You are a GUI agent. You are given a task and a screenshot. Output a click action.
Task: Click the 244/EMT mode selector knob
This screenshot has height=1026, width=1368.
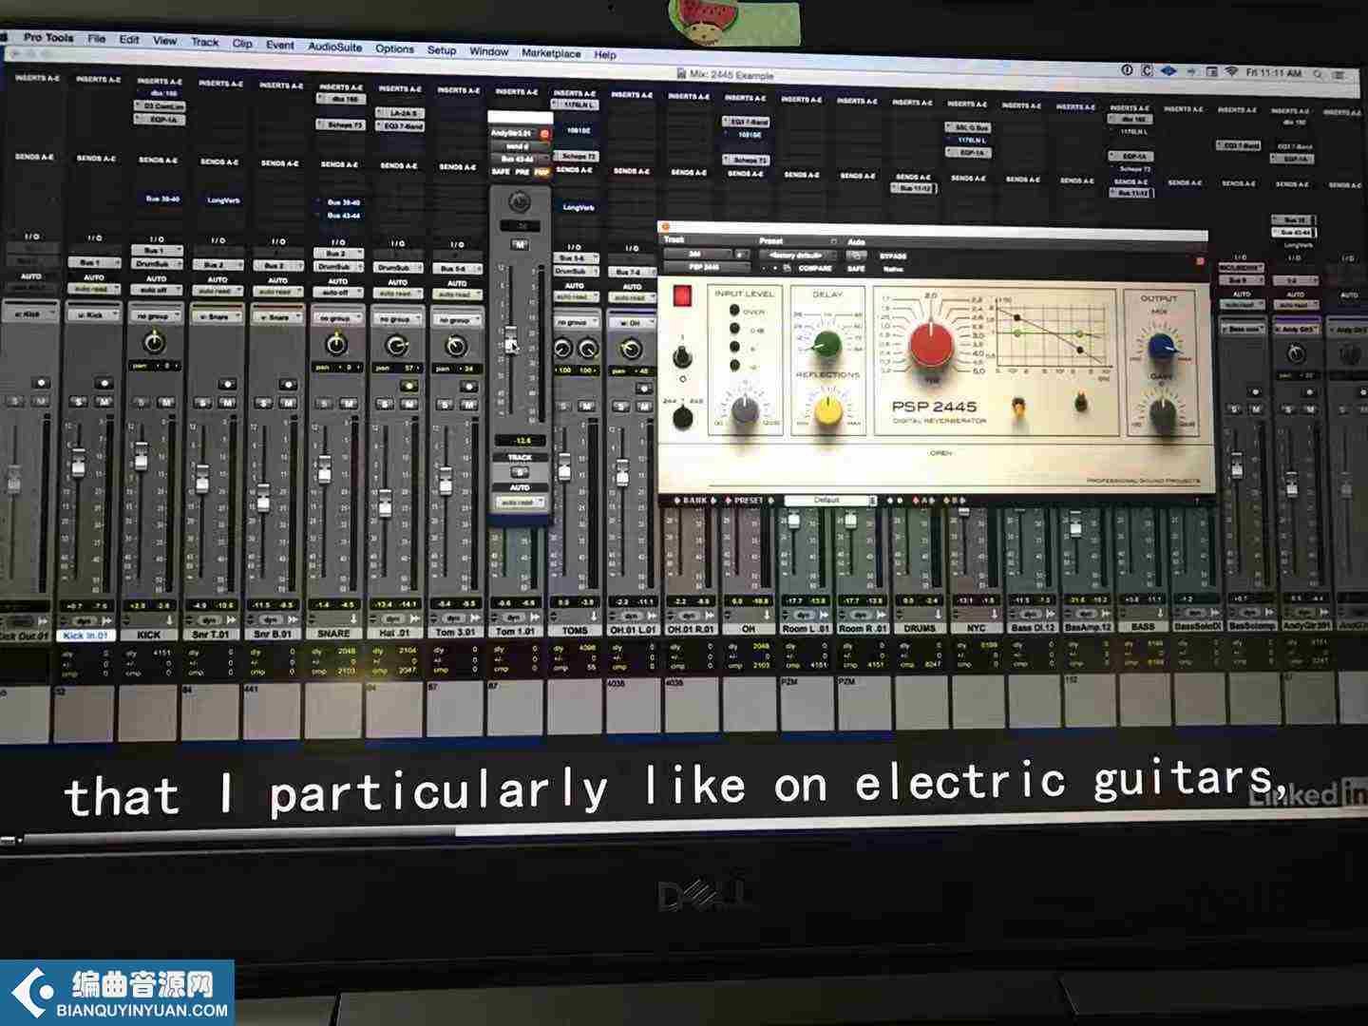682,417
